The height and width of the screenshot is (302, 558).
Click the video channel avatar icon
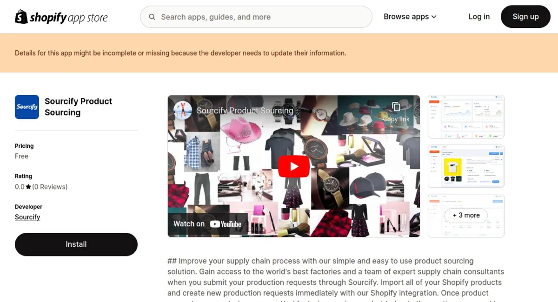pos(182,111)
